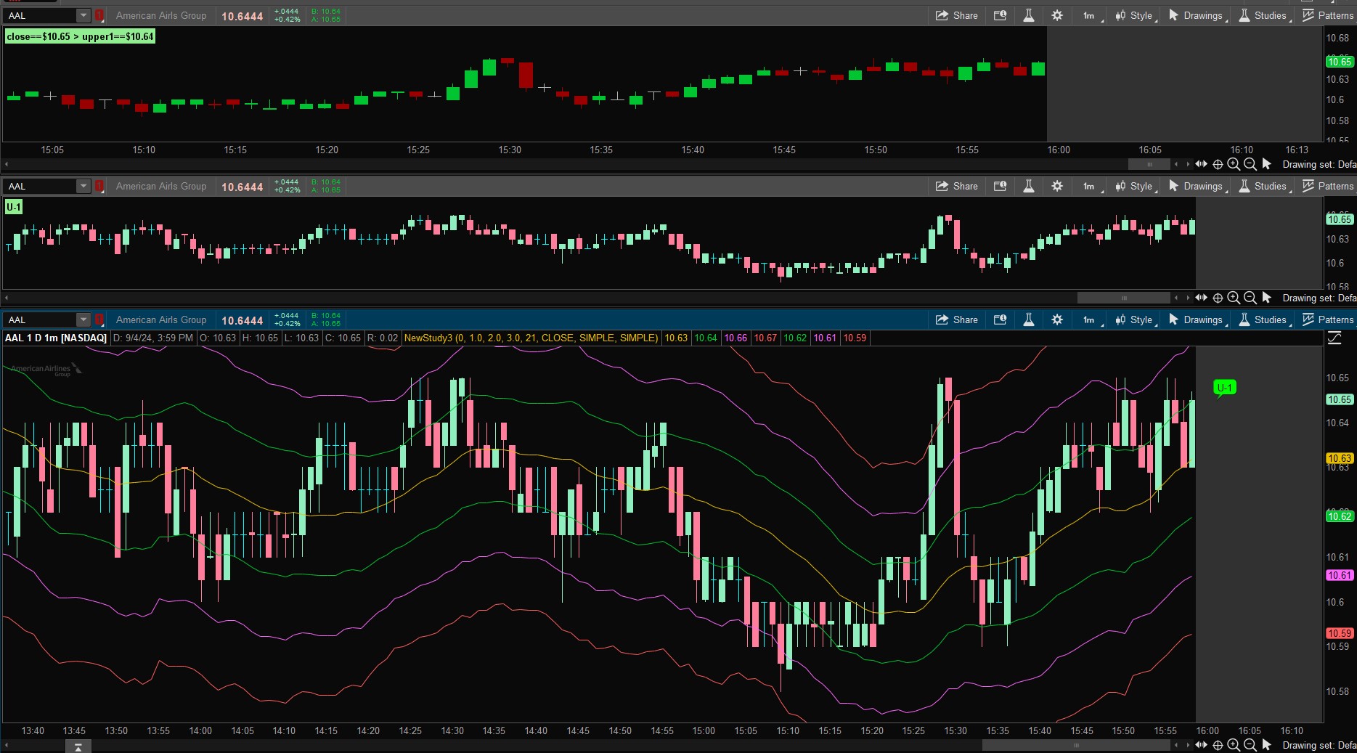
Task: Open Studies menu in middle chart toolbar
Action: pos(1265,186)
